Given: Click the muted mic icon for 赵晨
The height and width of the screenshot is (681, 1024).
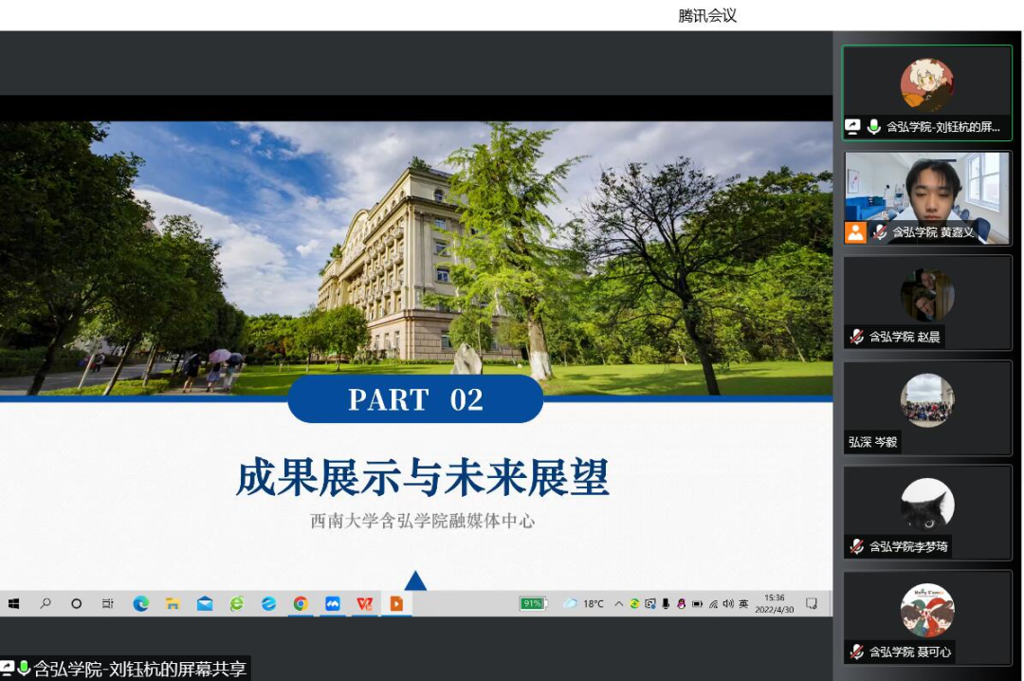Looking at the screenshot, I should pos(856,337).
